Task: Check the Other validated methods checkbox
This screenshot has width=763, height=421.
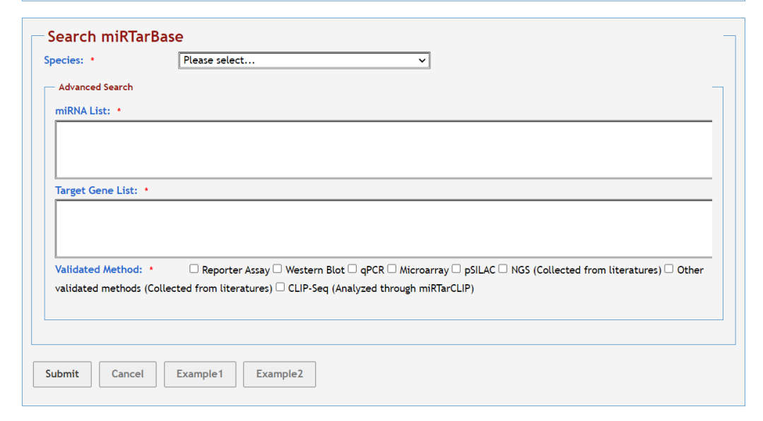Action: pyautogui.click(x=669, y=269)
